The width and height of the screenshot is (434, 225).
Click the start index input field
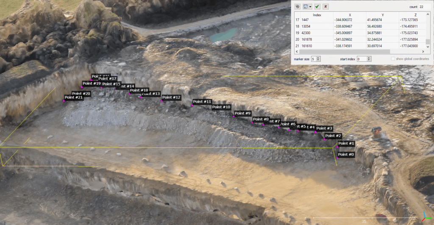pyautogui.click(x=362, y=59)
